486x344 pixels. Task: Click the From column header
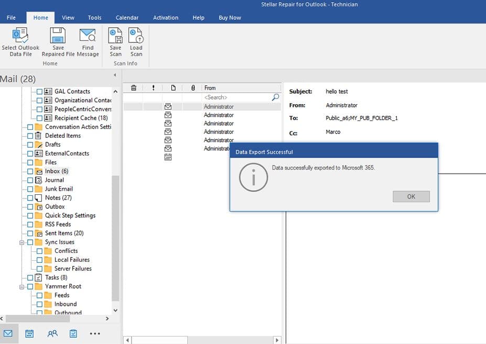click(x=241, y=88)
